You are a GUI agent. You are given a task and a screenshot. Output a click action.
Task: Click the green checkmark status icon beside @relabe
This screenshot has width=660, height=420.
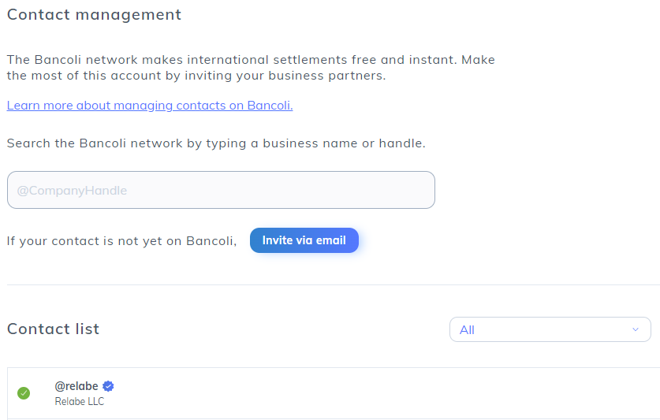[x=24, y=393]
